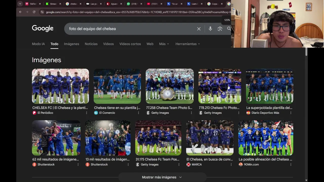Open the 31.175 Chelsea Fc Team Pos image
324x182 pixels.
pyautogui.click(x=158, y=138)
